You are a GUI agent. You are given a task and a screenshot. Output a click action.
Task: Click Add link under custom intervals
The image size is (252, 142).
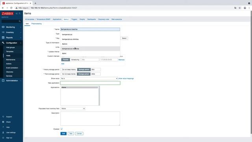pos(63,64)
